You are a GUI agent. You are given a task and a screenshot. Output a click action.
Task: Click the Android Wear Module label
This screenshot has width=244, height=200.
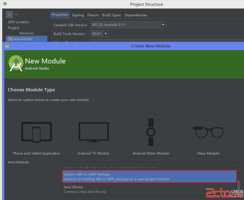[151, 153]
